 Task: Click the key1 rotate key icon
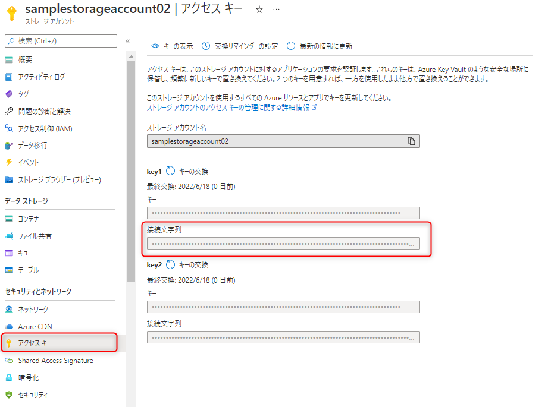(x=170, y=171)
